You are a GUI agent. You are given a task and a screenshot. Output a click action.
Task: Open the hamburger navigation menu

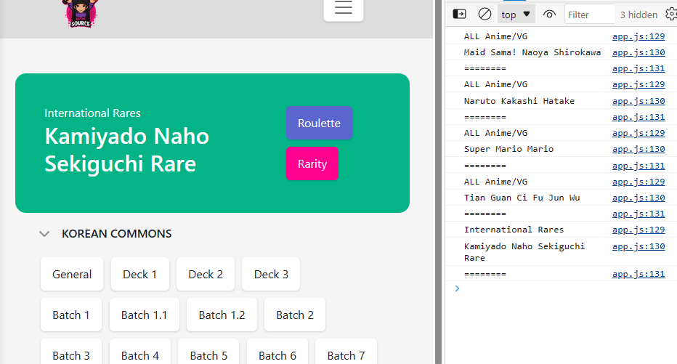[344, 8]
